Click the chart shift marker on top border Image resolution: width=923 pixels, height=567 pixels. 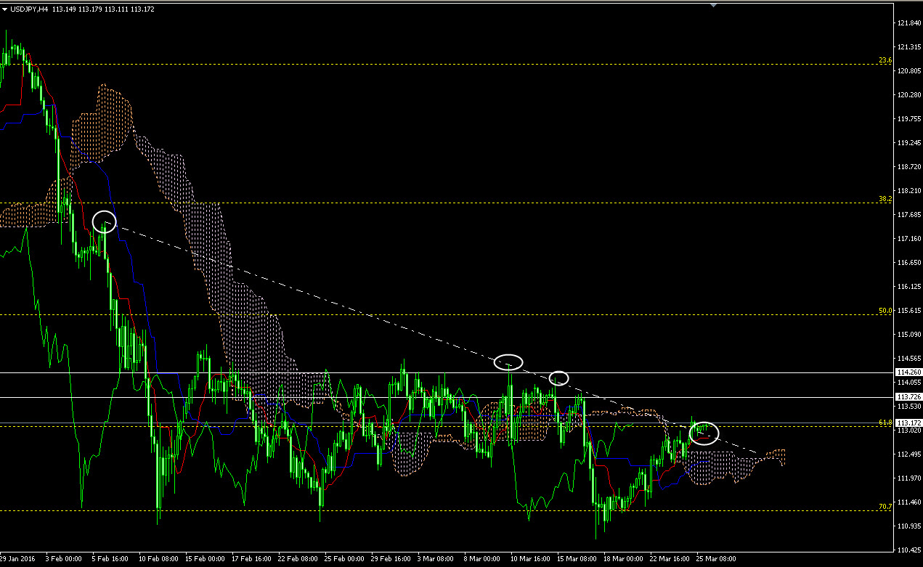coord(714,5)
